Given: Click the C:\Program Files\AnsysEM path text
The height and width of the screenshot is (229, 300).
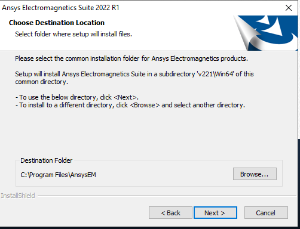Looking at the screenshot, I should click(58, 175).
